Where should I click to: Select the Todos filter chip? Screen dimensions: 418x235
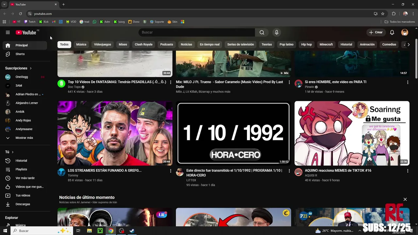tap(64, 44)
